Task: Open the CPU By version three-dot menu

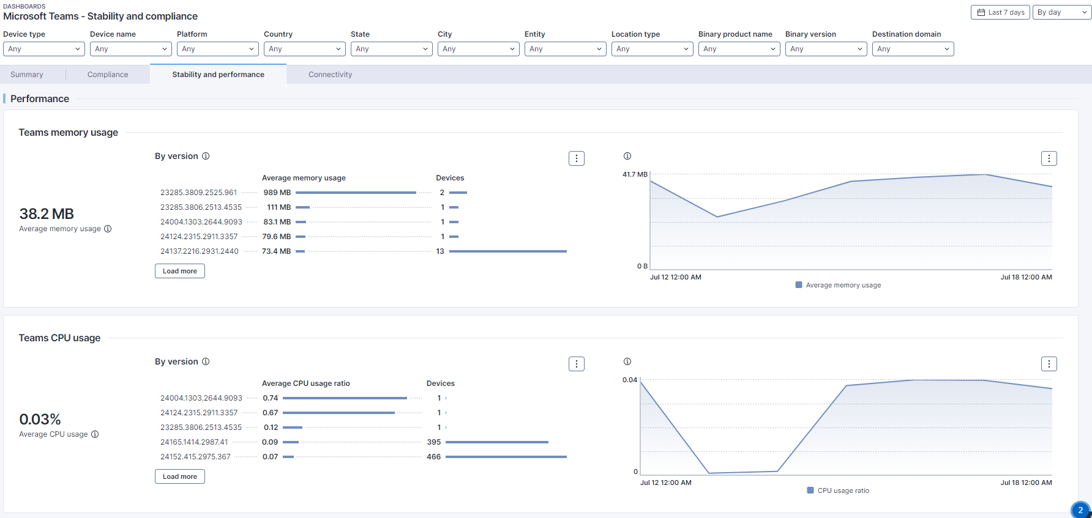Action: tap(576, 364)
